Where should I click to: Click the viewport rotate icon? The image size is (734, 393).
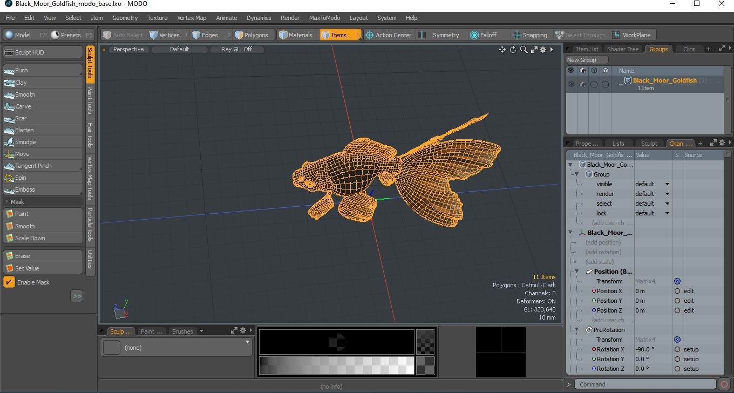513,50
